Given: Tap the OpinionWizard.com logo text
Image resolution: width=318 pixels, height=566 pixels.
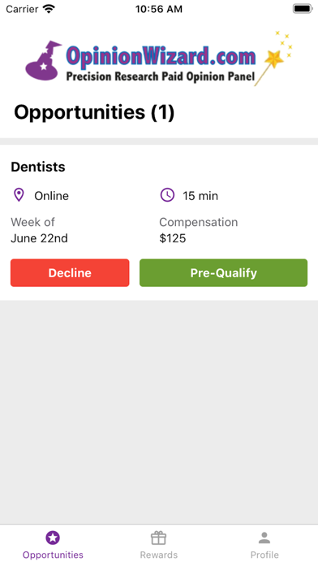Looking at the screenshot, I should (x=161, y=57).
